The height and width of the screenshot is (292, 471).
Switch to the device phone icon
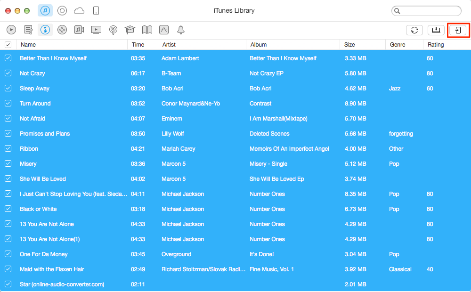tap(96, 11)
